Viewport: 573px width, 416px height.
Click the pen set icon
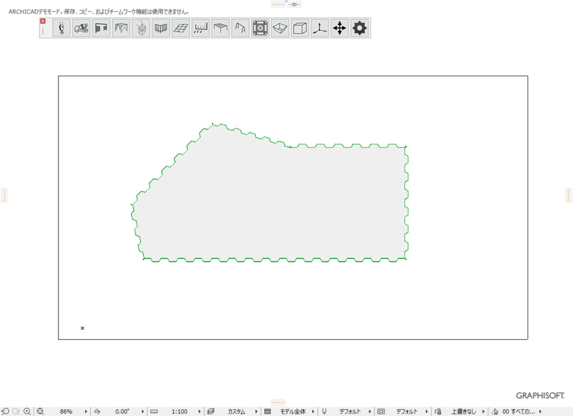(x=324, y=411)
